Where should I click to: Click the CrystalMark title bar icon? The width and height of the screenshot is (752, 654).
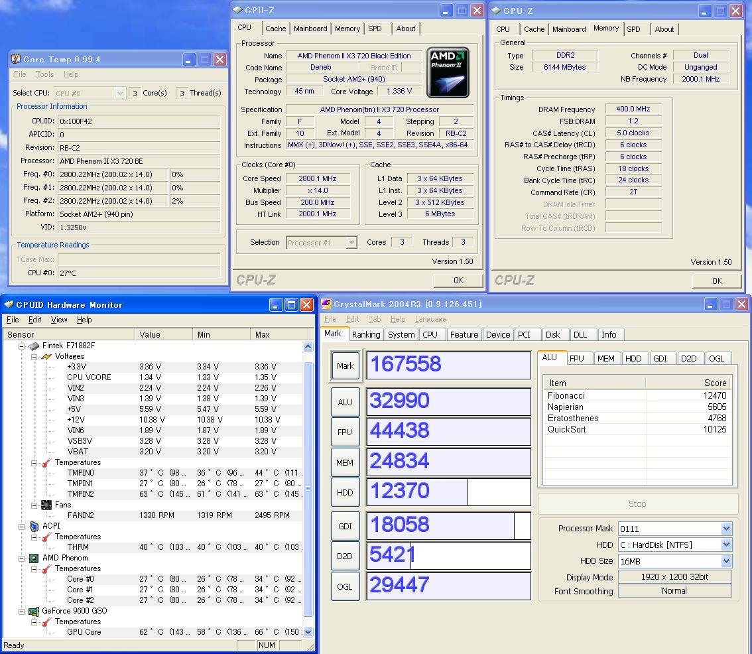pyautogui.click(x=326, y=304)
